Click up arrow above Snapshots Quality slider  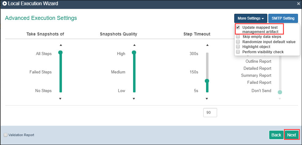click(x=134, y=45)
